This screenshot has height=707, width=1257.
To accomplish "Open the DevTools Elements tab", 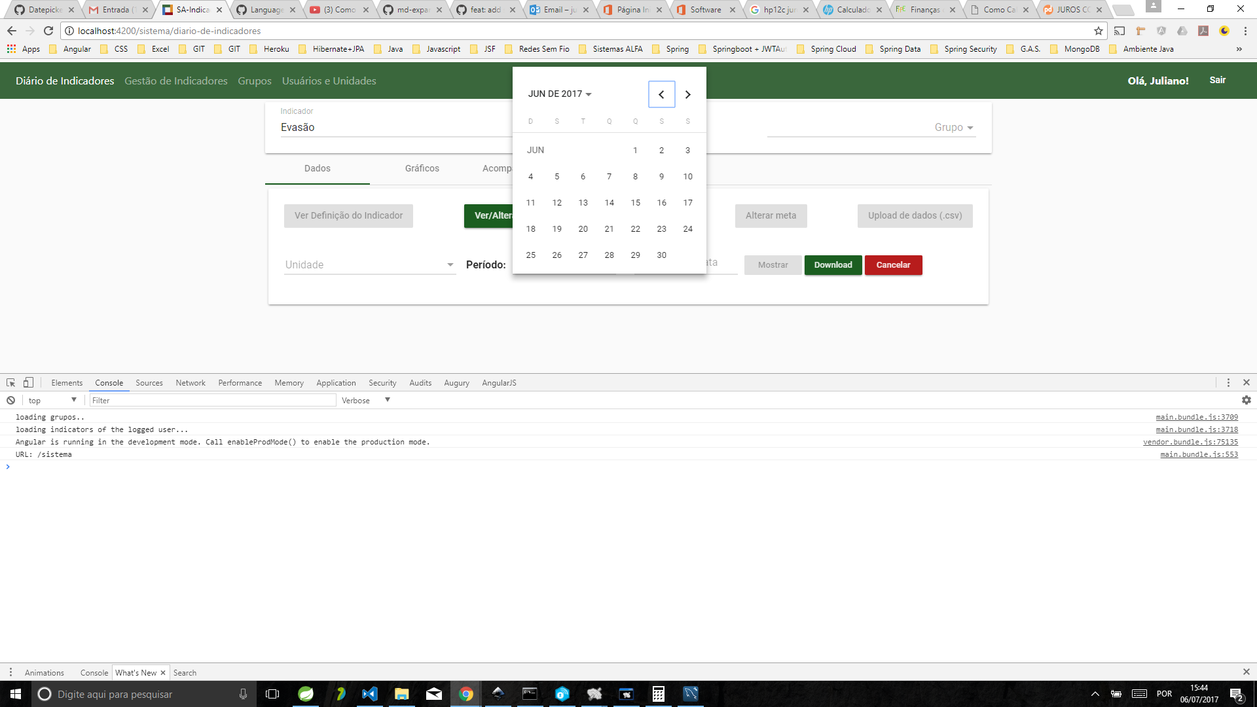I will point(67,383).
